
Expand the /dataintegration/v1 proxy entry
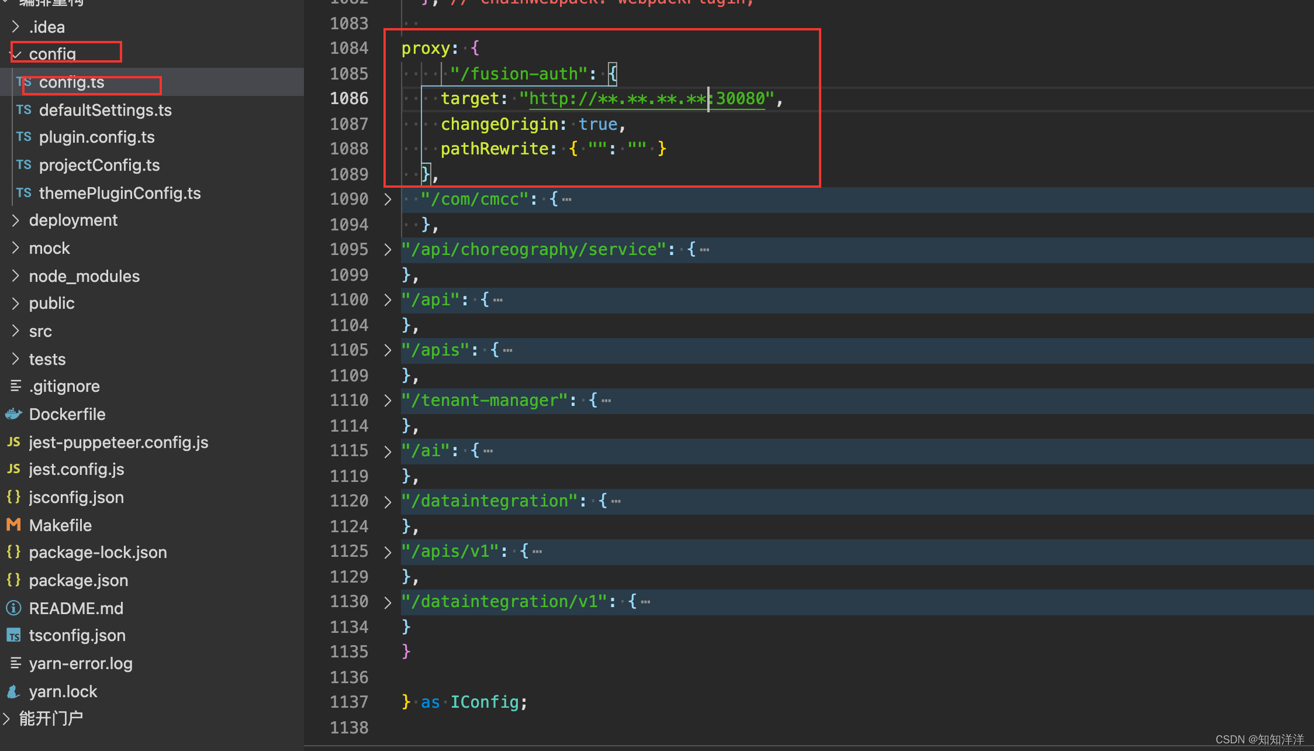(389, 601)
